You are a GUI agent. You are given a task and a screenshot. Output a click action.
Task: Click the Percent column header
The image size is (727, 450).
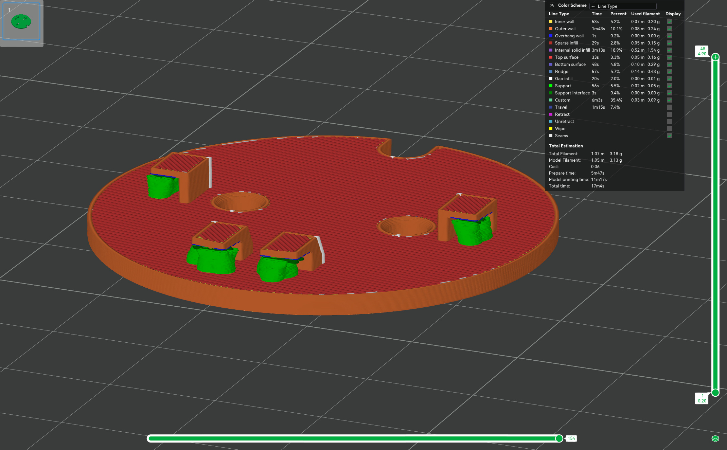coord(618,14)
